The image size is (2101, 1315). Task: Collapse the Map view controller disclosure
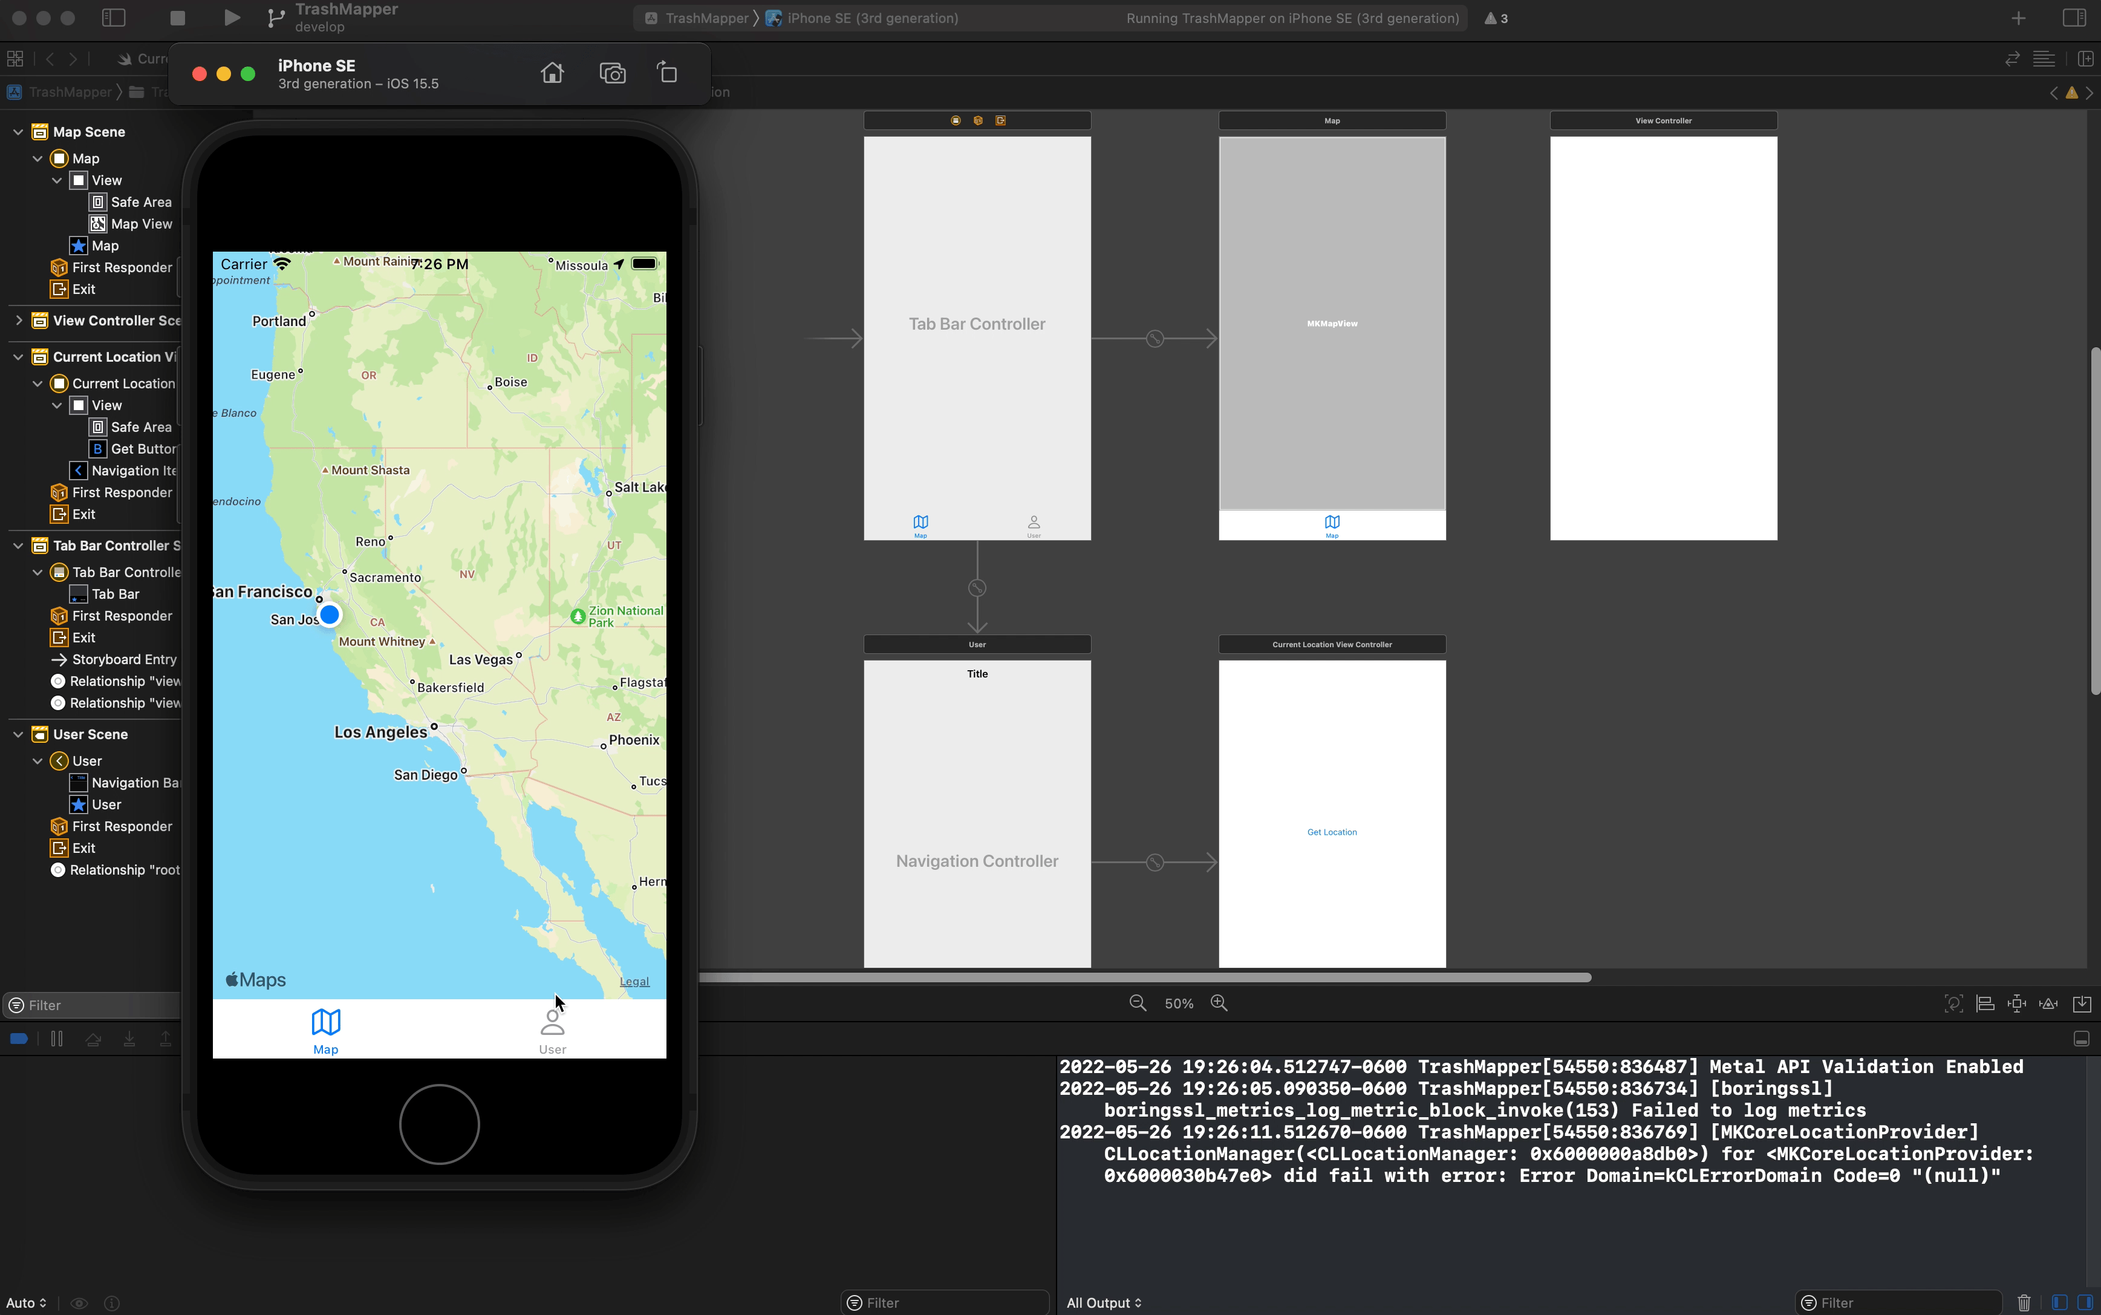tap(37, 158)
